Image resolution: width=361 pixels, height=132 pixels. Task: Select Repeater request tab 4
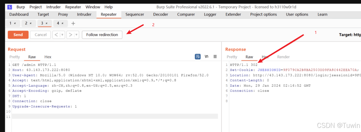point(58,23)
